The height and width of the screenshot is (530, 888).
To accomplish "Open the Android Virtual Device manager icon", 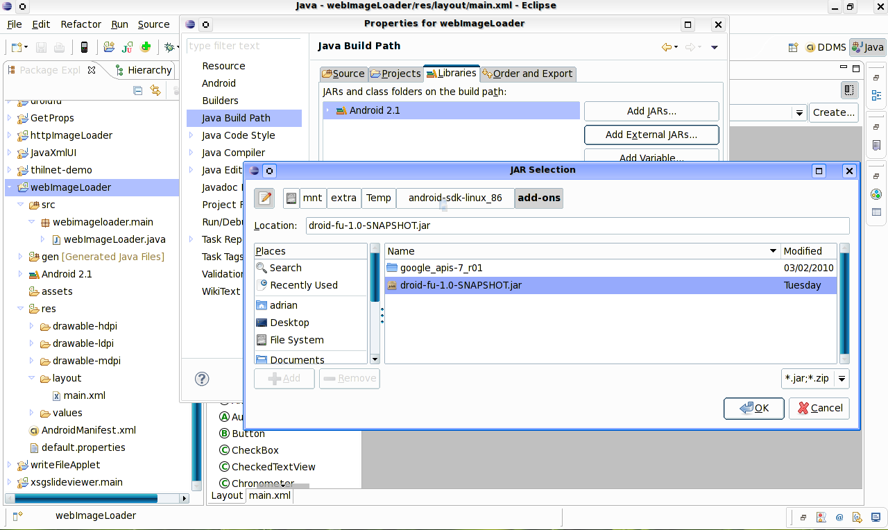I will pyautogui.click(x=84, y=47).
